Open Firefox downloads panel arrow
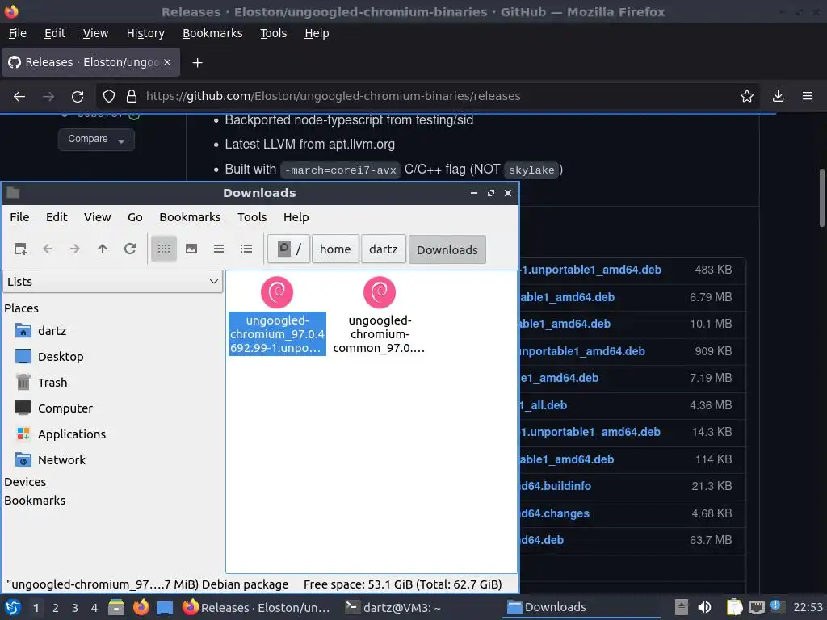The height and width of the screenshot is (620, 827). (778, 96)
